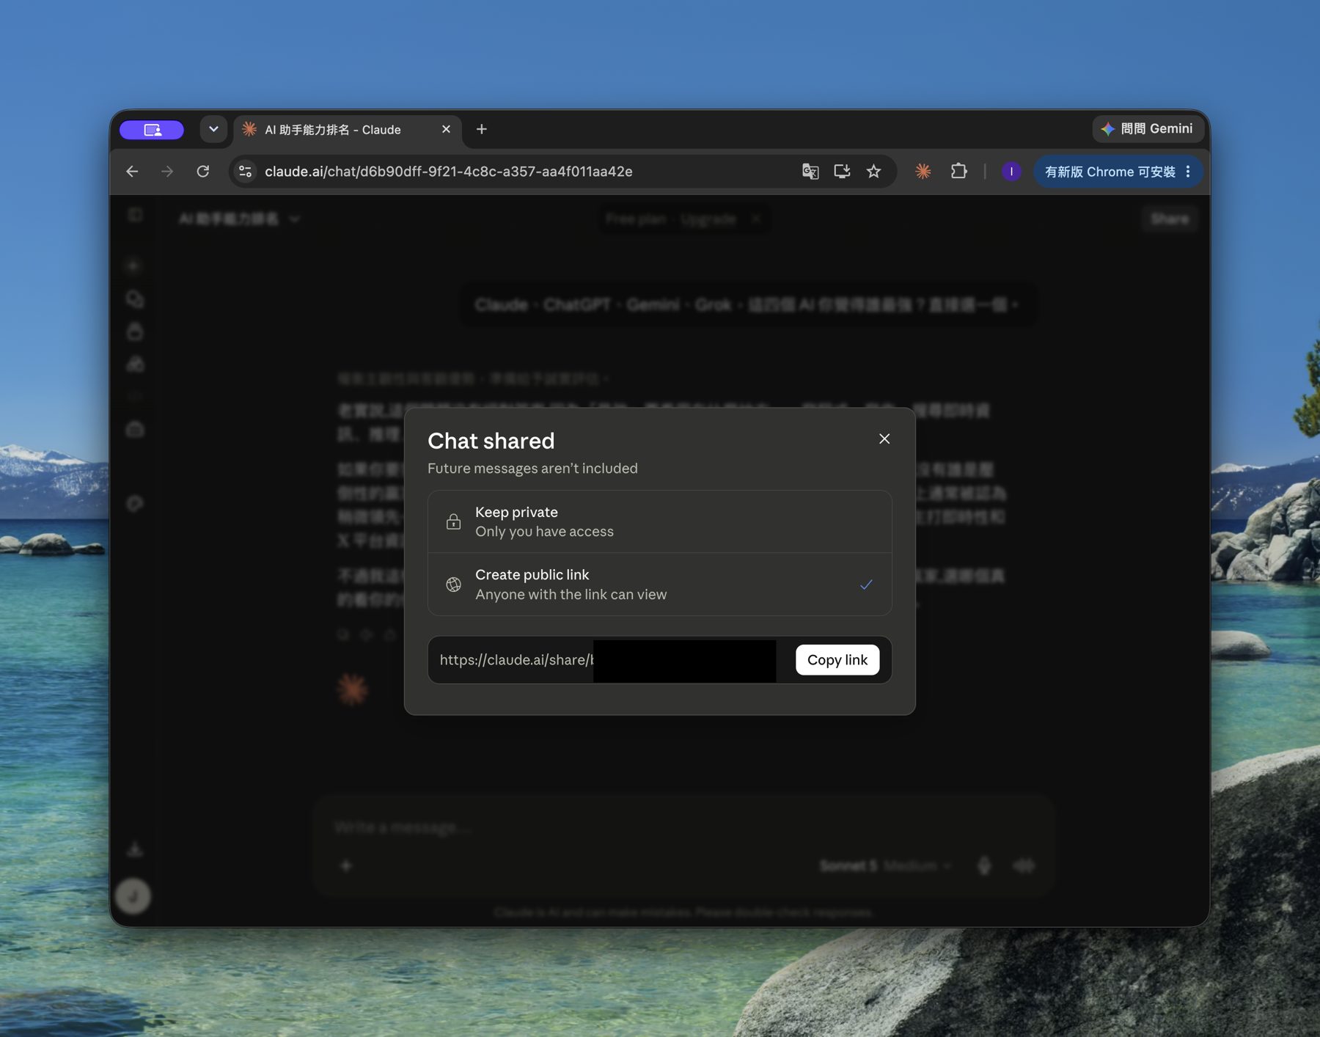This screenshot has width=1320, height=1037.
Task: Start voice mode with the waveform icon
Action: click(x=1024, y=866)
